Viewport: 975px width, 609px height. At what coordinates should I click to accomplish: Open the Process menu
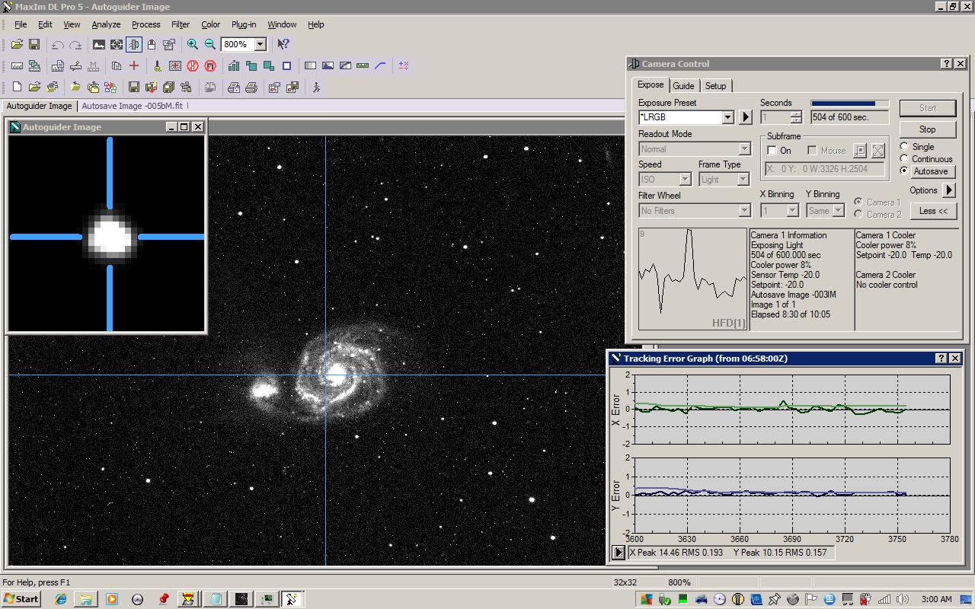[145, 24]
